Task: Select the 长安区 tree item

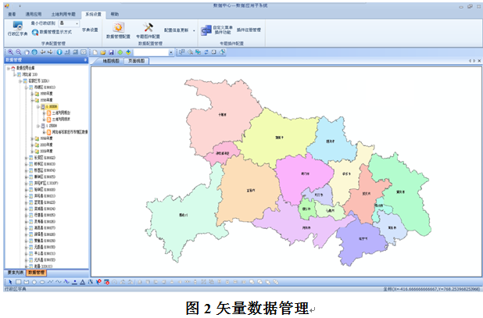Action: [x=39, y=157]
